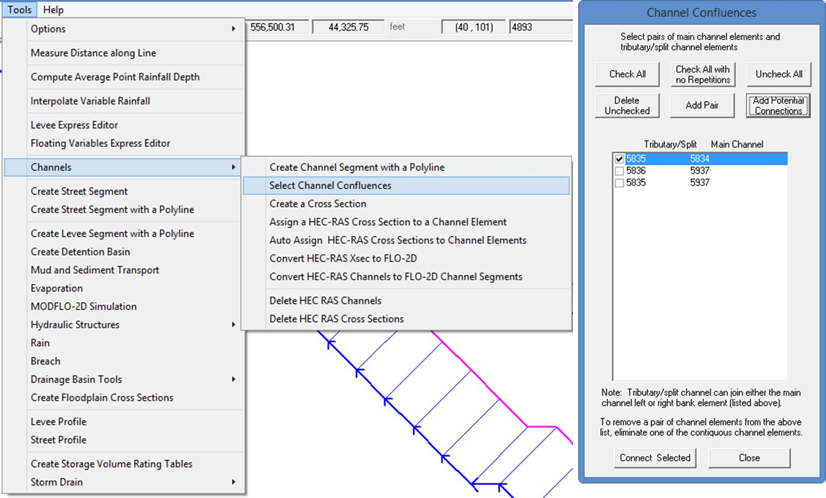Uncheck the 5835 / 5834 pair checkbox

(619, 159)
